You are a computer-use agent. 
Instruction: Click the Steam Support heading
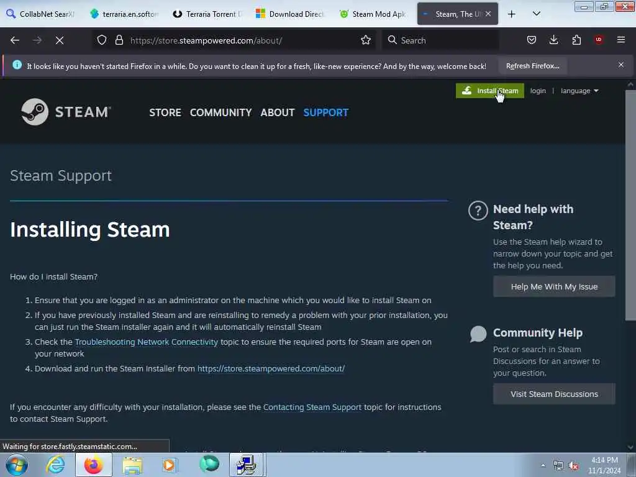tap(61, 176)
